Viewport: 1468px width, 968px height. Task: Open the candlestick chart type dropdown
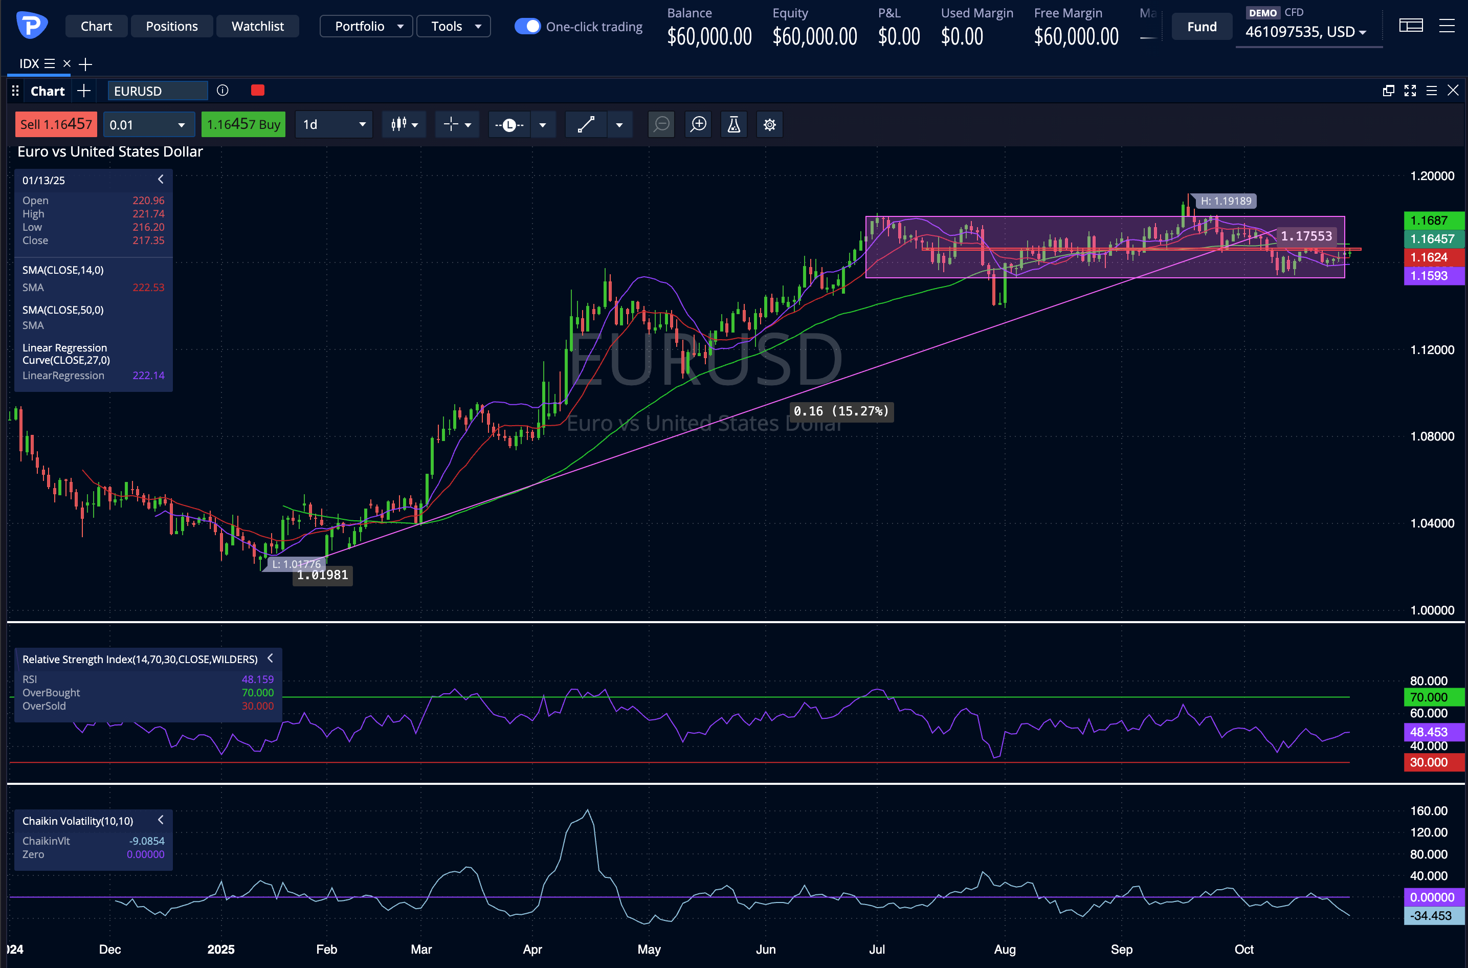404,125
